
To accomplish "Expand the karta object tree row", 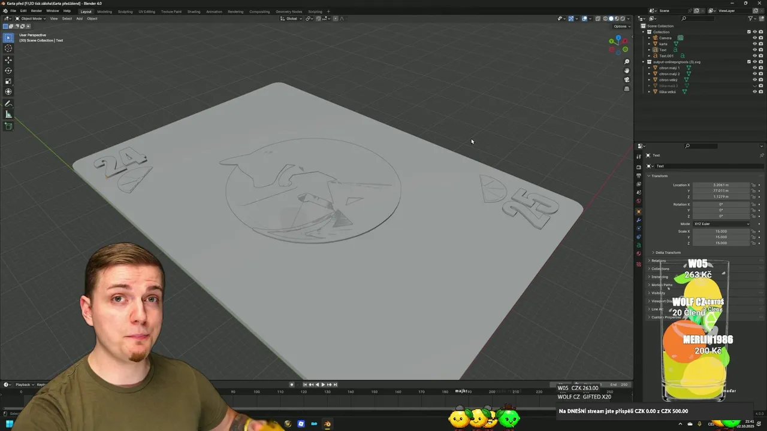I will click(649, 44).
